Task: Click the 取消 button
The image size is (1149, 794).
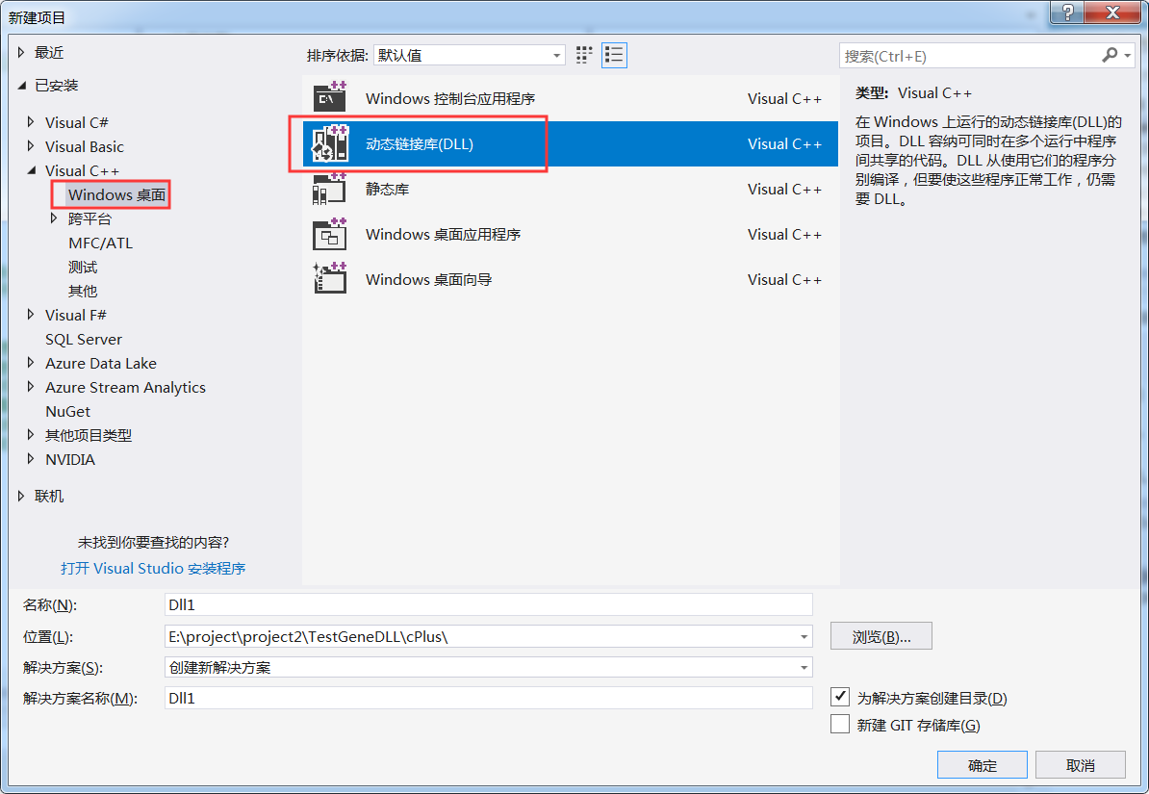Action: [1080, 765]
